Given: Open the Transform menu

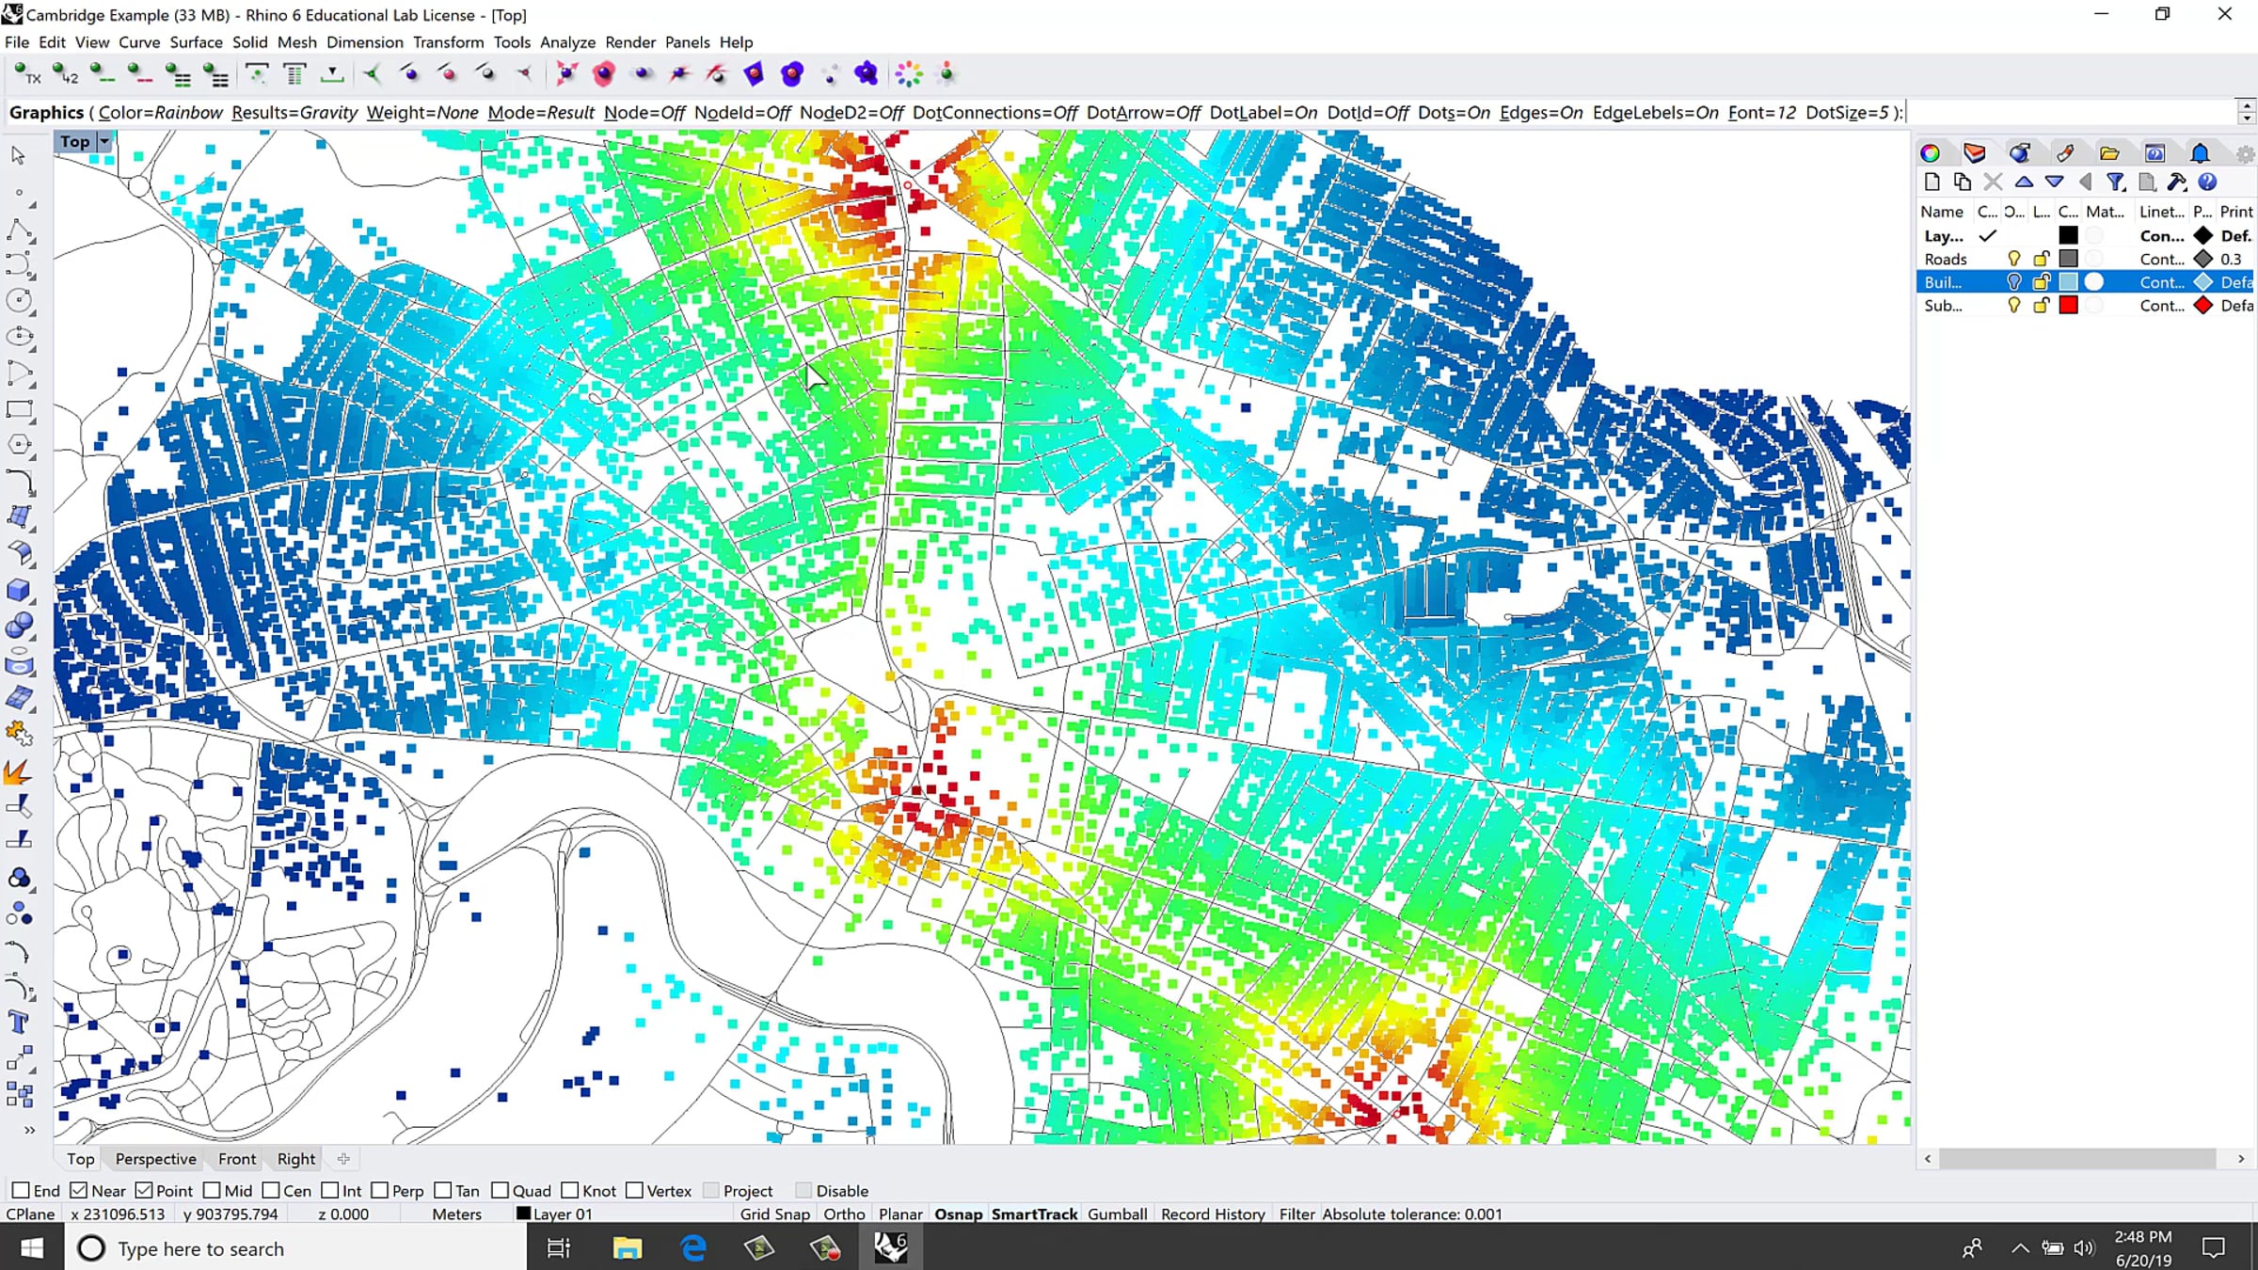Looking at the screenshot, I should tap(448, 42).
